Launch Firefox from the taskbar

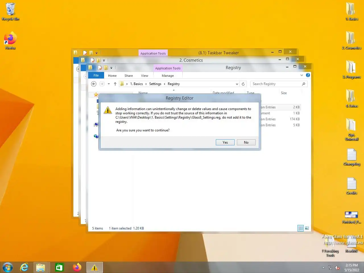click(77, 267)
